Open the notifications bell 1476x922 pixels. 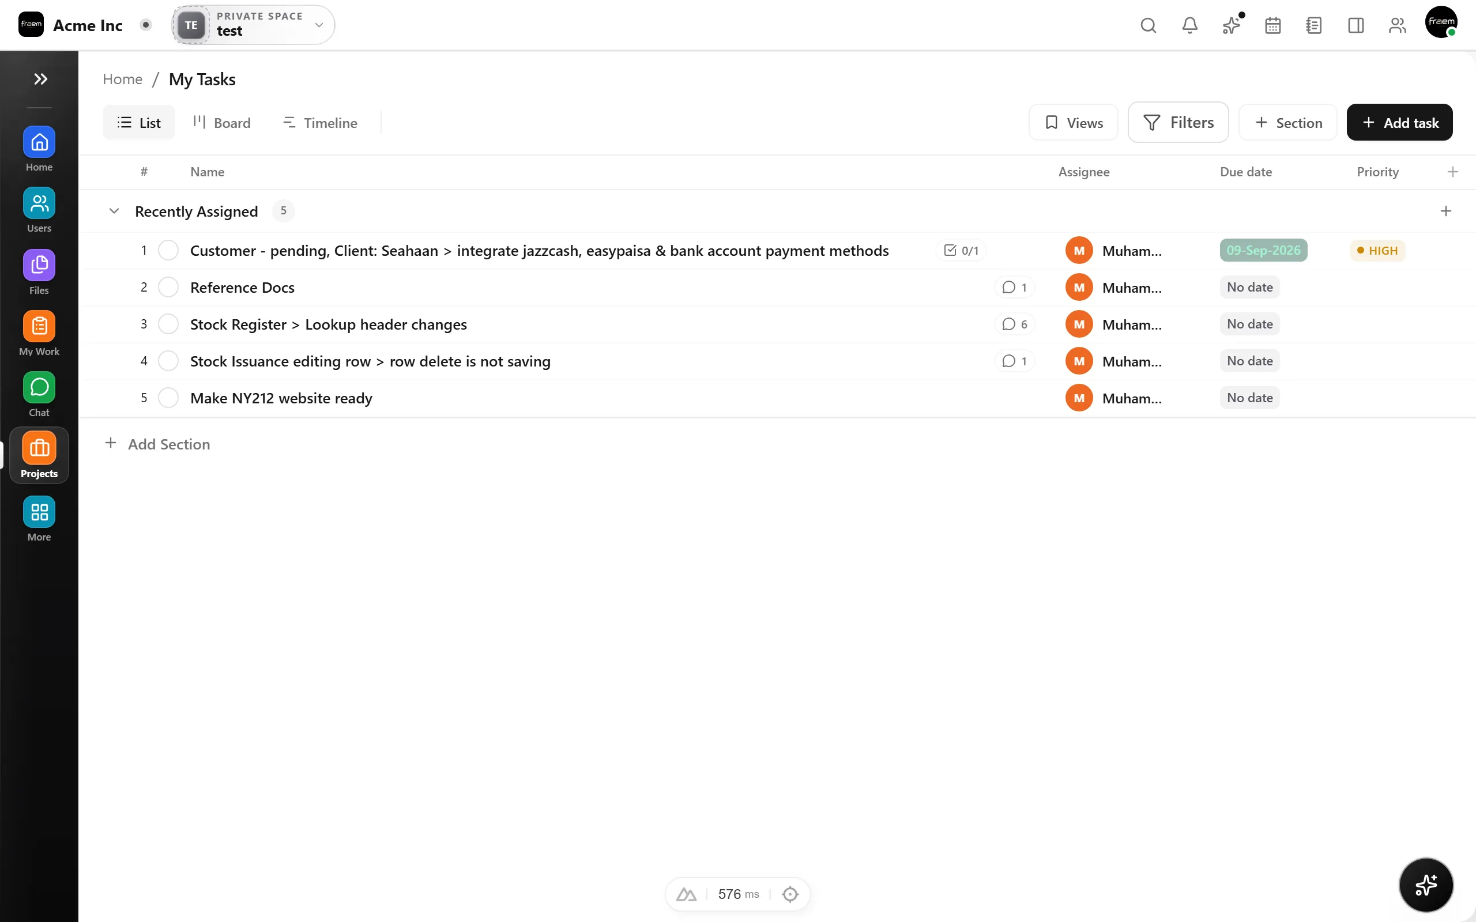1189,25
